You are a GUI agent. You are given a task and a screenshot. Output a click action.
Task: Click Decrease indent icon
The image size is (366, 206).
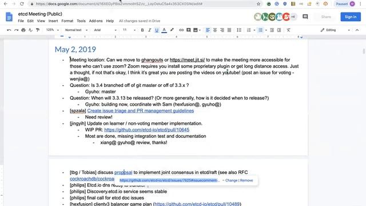[272, 30]
